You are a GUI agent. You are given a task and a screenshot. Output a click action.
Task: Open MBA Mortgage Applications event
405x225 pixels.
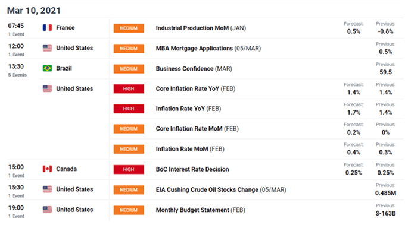208,49
